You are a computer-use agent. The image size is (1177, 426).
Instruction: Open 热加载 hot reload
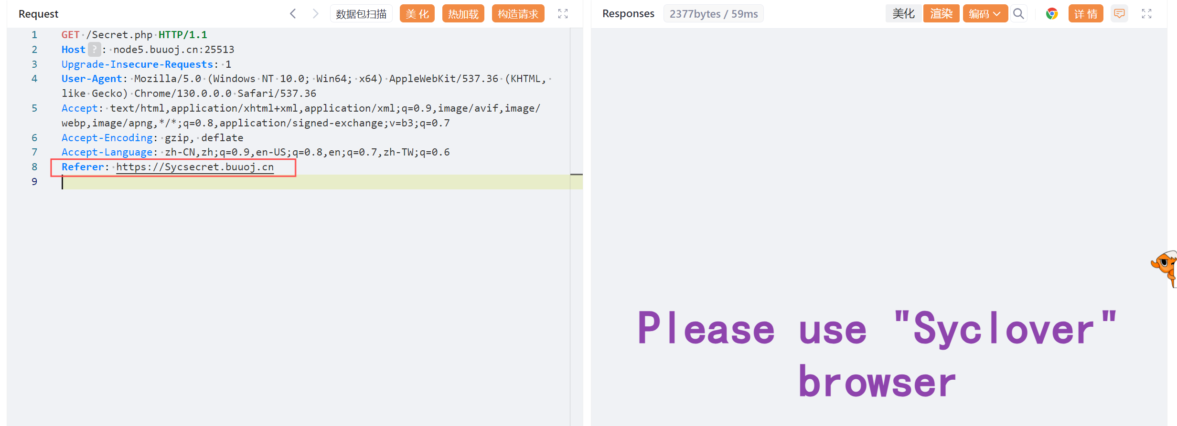(x=463, y=14)
